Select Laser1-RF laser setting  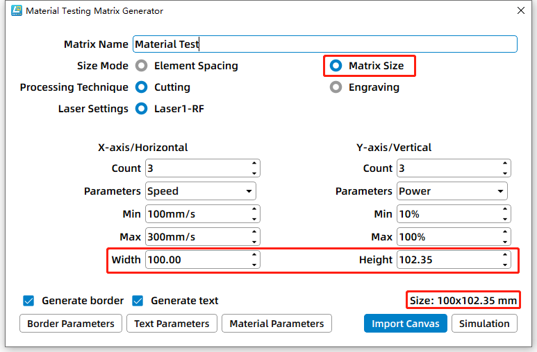[142, 109]
